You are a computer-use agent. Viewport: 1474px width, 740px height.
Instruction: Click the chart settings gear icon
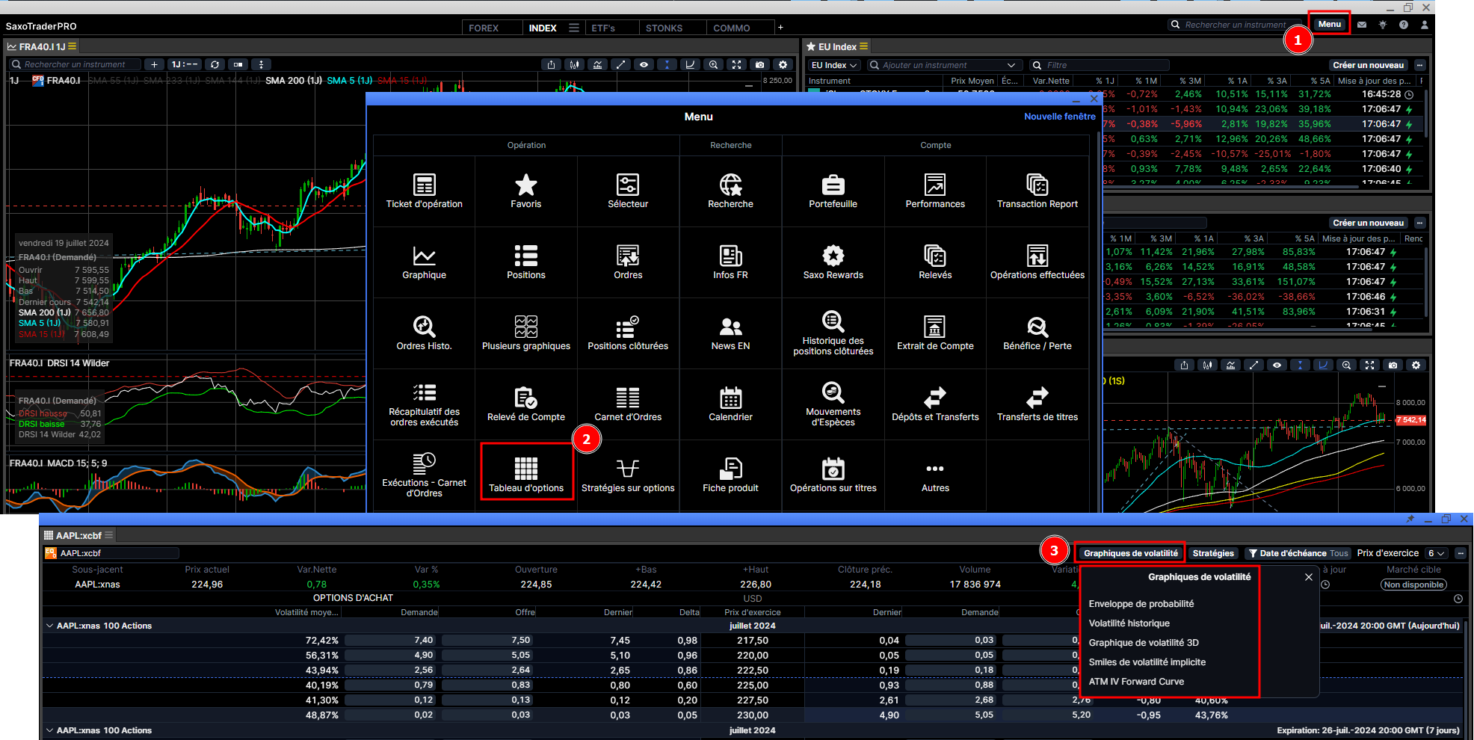783,64
